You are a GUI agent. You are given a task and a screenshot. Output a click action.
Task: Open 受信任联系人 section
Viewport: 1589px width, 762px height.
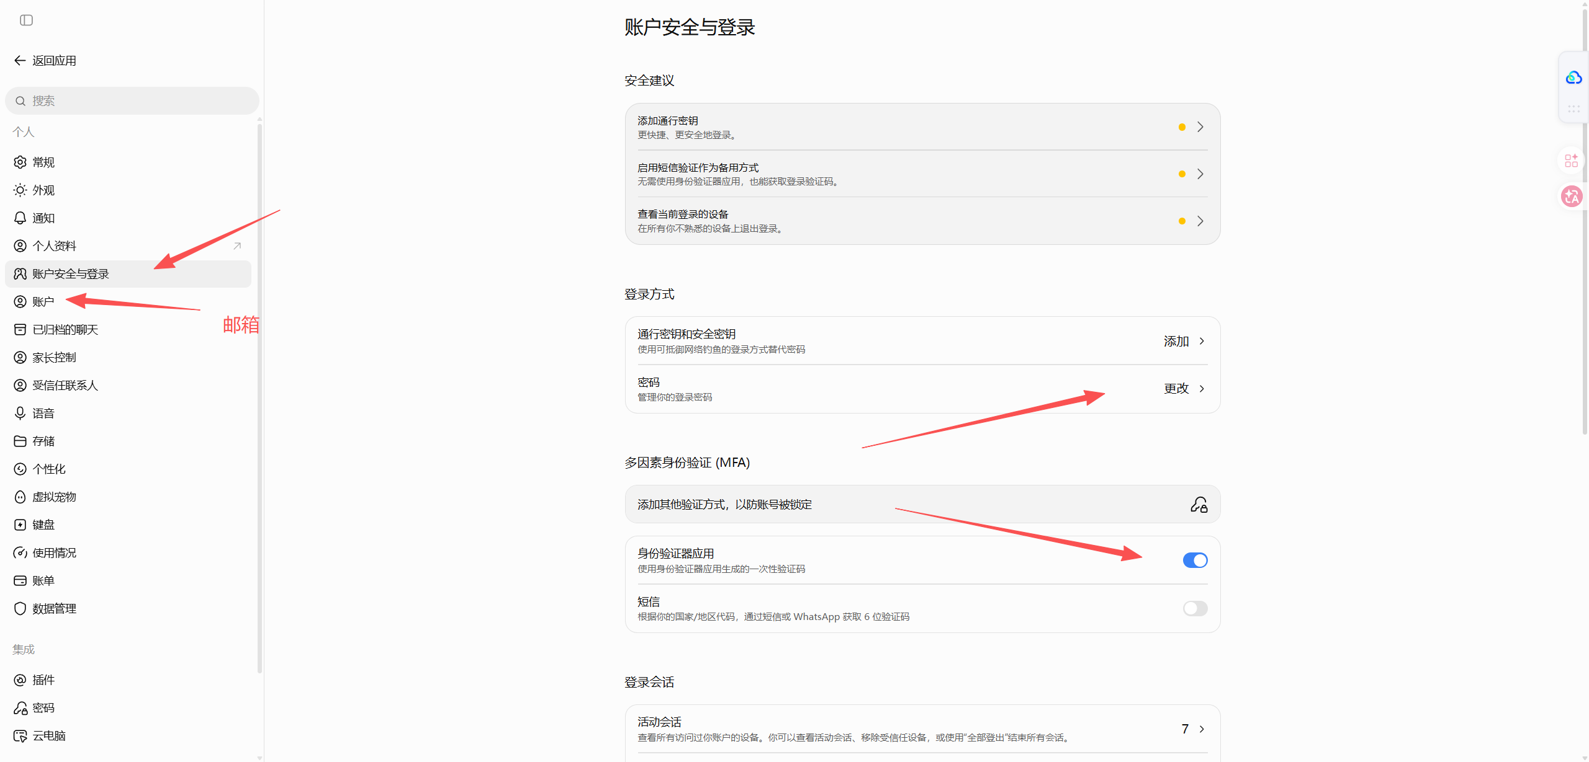click(128, 386)
